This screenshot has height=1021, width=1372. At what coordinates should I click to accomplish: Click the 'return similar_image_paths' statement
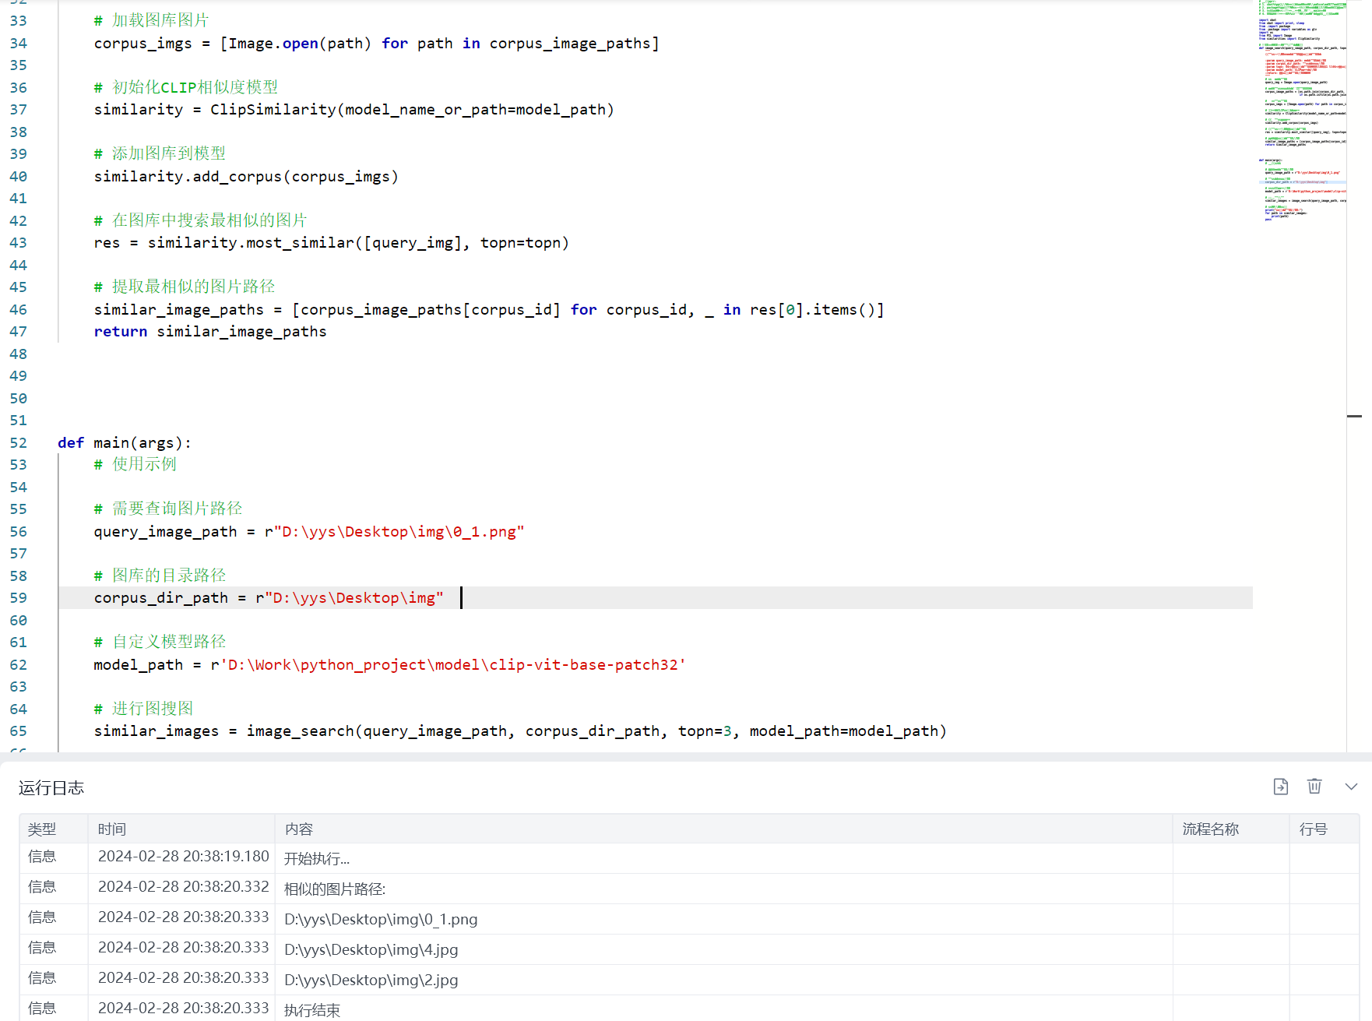coord(210,331)
